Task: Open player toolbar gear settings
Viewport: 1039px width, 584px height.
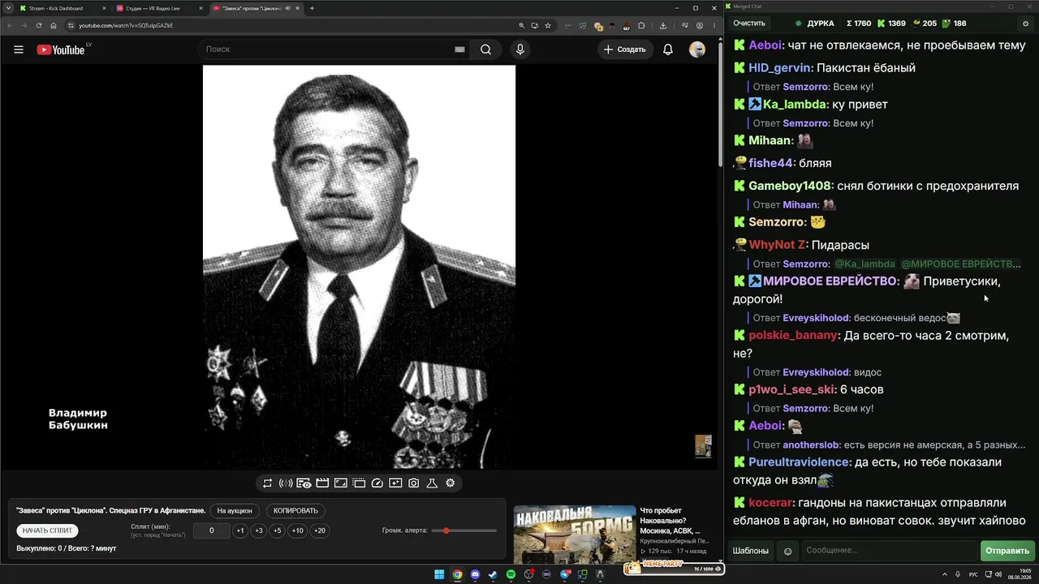Action: tap(451, 483)
